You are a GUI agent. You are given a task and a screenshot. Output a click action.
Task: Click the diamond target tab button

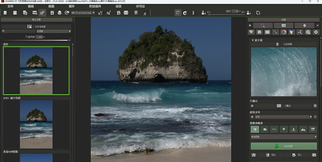[x=304, y=26]
